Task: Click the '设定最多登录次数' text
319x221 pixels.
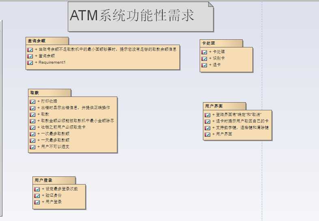Action: click(62, 189)
